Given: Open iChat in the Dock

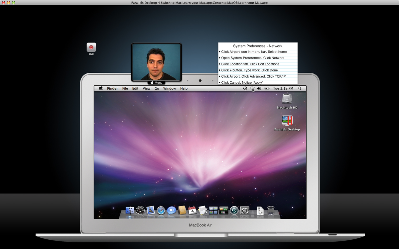Looking at the screenshot, I should click(171, 210).
